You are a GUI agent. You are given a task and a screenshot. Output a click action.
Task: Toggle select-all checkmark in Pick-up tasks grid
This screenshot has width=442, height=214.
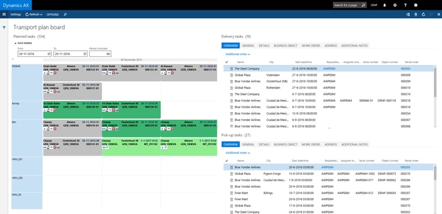226,160
